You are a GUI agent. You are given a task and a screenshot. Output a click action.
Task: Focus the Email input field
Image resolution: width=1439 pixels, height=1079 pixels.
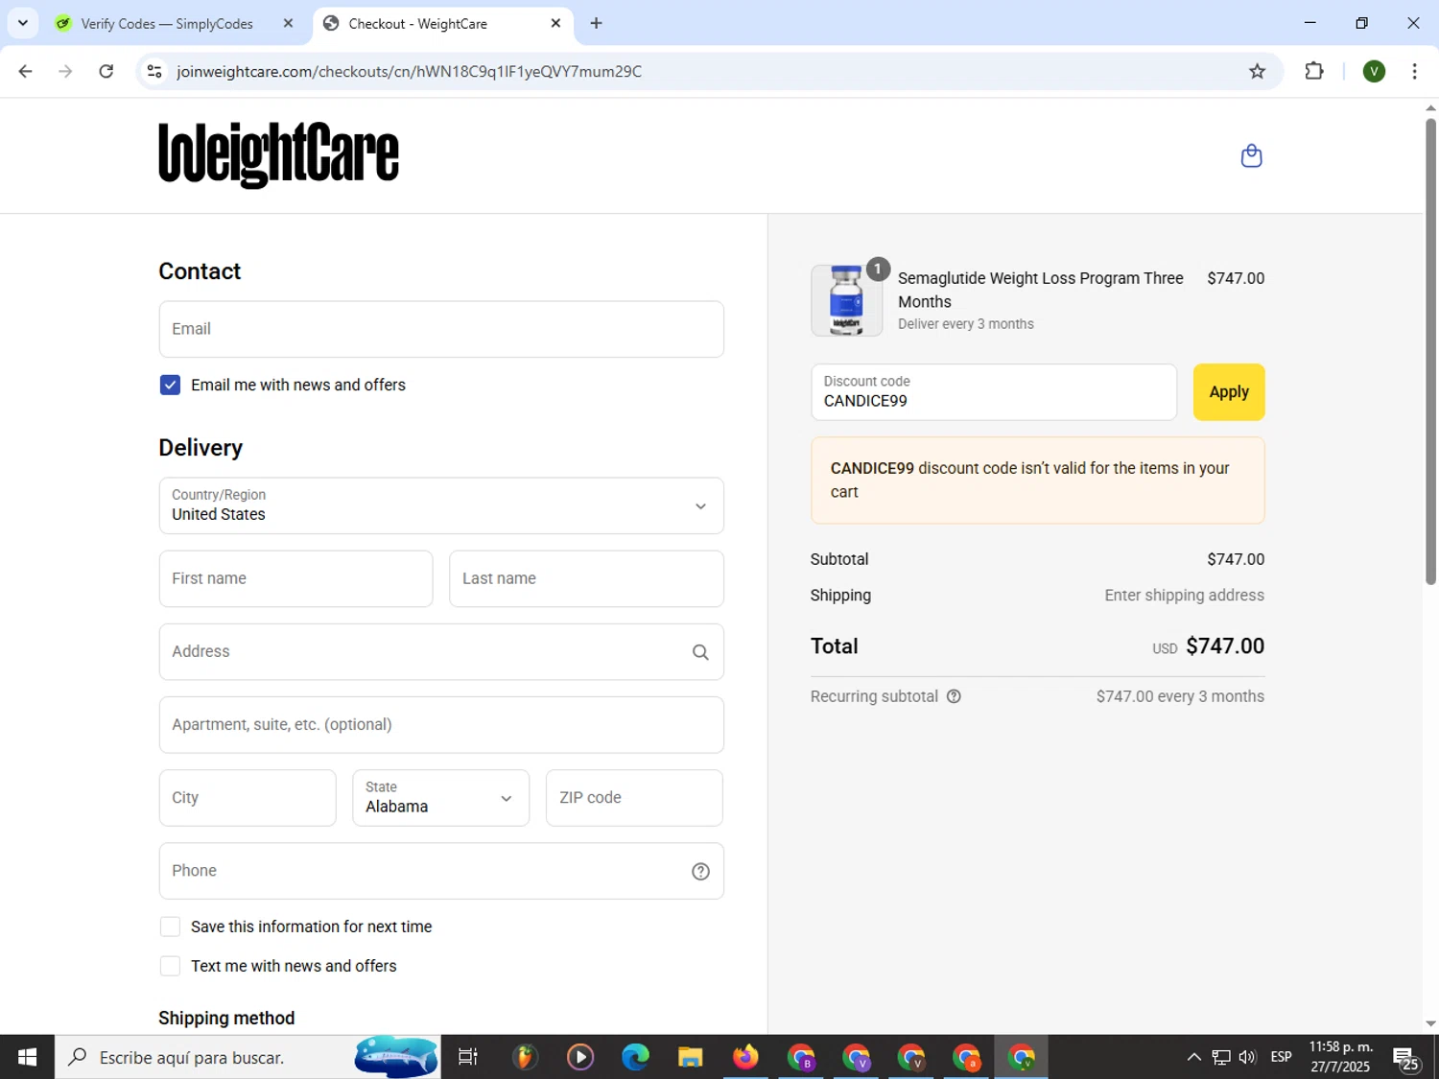click(441, 329)
